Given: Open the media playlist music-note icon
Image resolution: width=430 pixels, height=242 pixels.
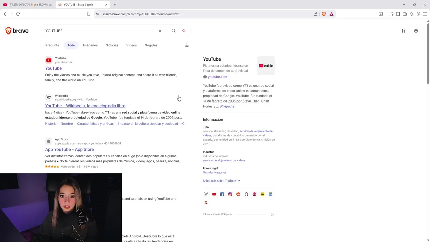Looking at the screenshot, I should [391, 14].
